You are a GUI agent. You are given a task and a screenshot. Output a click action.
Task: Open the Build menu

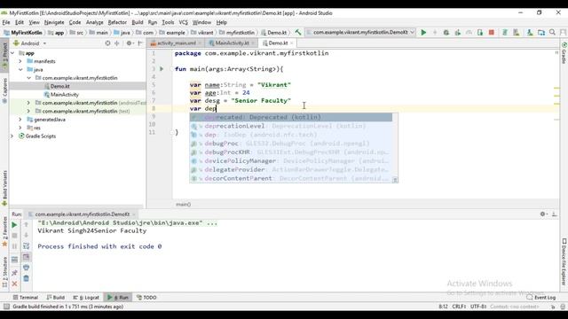click(138, 22)
